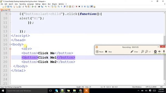The height and width of the screenshot is (93, 166).
Task: Activate the Draw pencil tool
Action: pyautogui.click(x=134, y=52)
